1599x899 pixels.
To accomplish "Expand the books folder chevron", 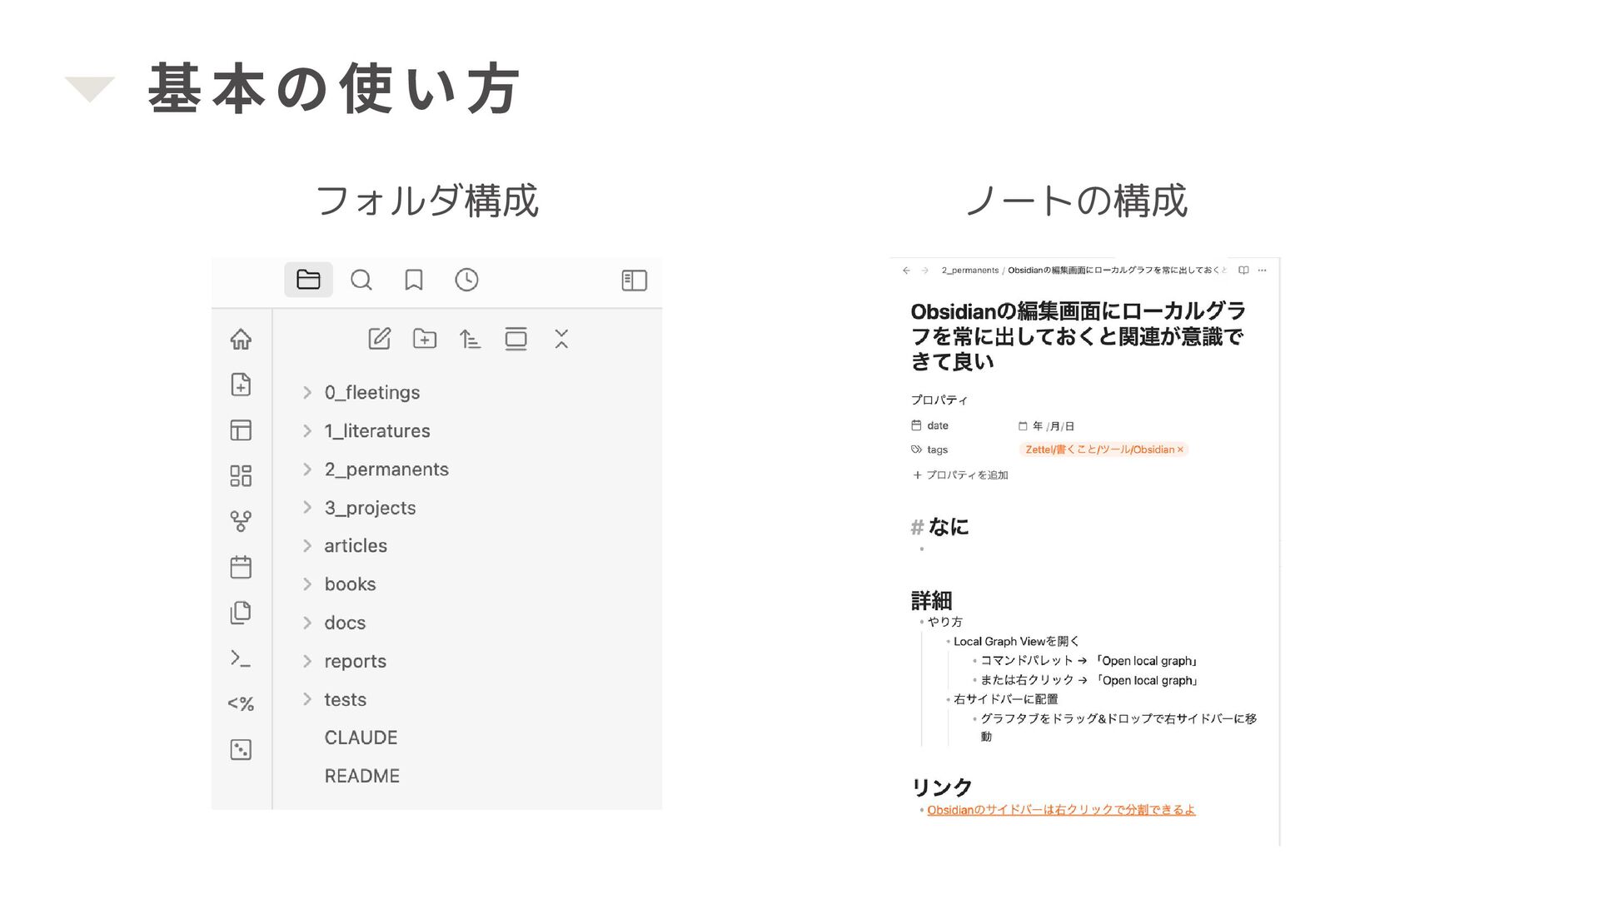I will coord(307,584).
